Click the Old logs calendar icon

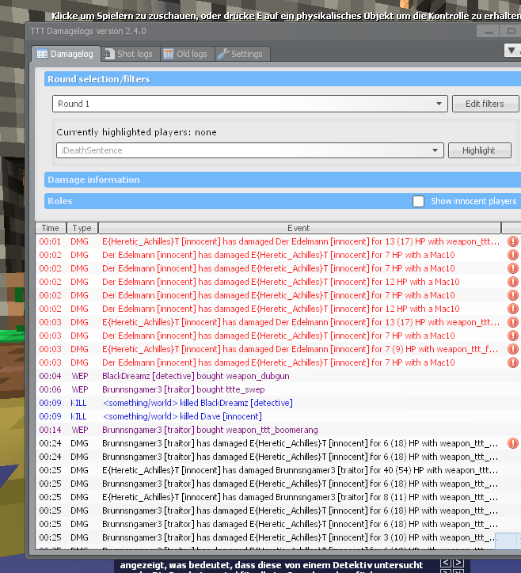(x=169, y=54)
